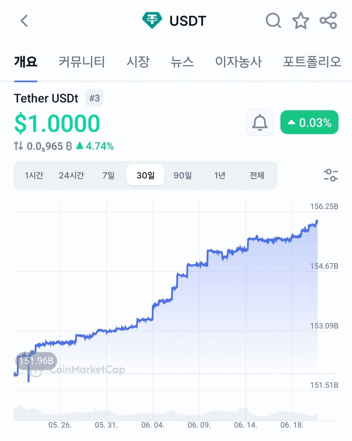Switch to the 시장 tab
The width and height of the screenshot is (352, 441).
[x=138, y=62]
